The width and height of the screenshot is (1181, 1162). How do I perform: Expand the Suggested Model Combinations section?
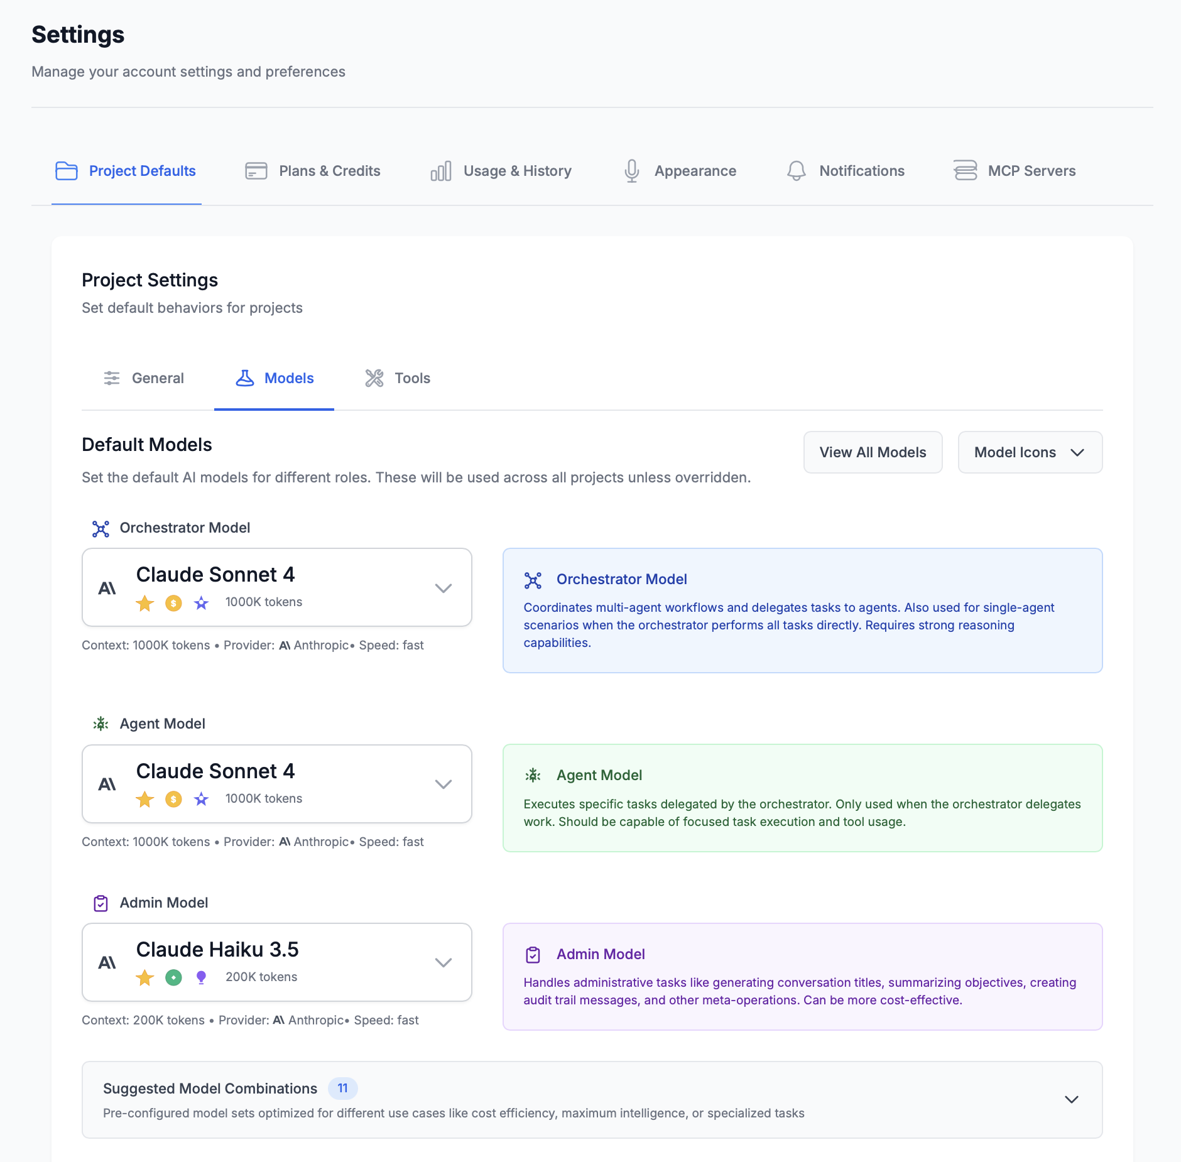pyautogui.click(x=1070, y=1100)
